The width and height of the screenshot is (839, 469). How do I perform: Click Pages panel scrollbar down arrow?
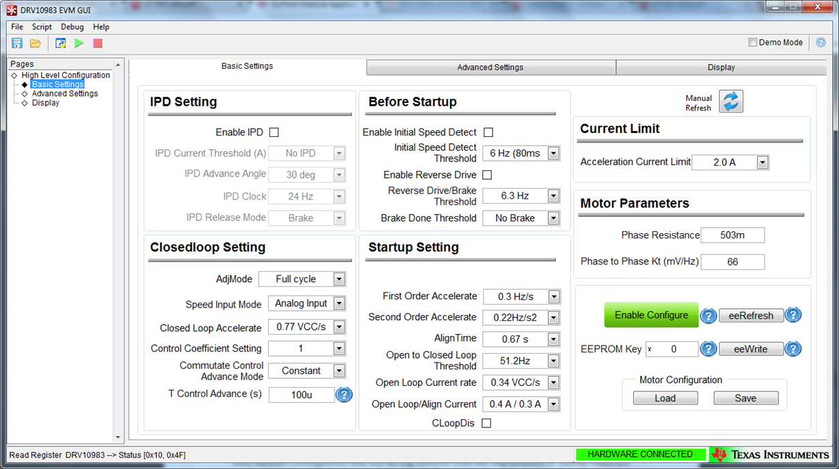click(x=118, y=438)
